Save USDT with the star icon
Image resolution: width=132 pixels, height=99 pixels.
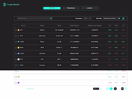pos(16,42)
